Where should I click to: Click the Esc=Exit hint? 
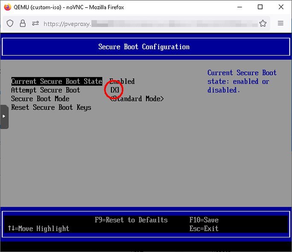pos(204,228)
